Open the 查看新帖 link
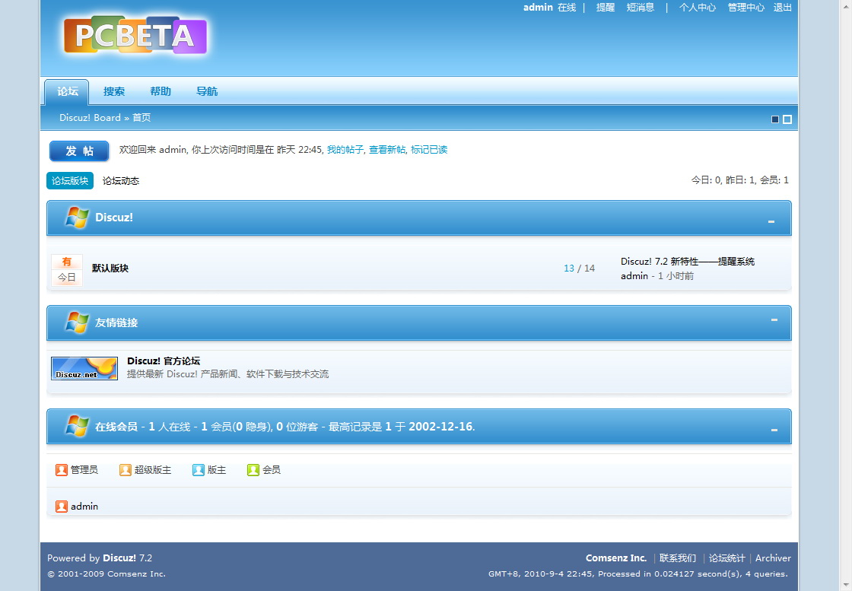The height and width of the screenshot is (591, 852). [387, 149]
